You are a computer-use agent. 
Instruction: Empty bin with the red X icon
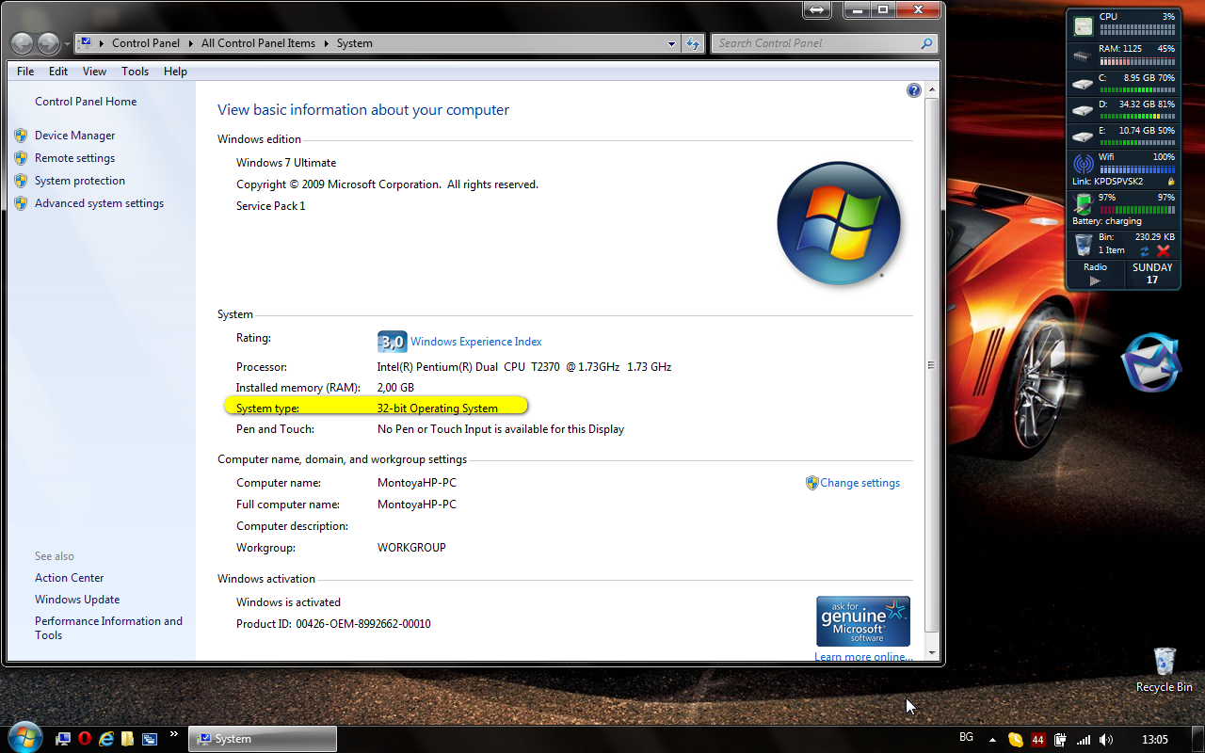(1163, 251)
